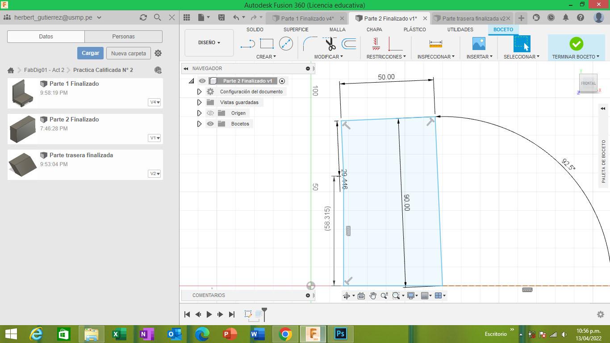Toggle visibility of Parte 2 Finalizado v1
This screenshot has width=610, height=343.
click(202, 81)
